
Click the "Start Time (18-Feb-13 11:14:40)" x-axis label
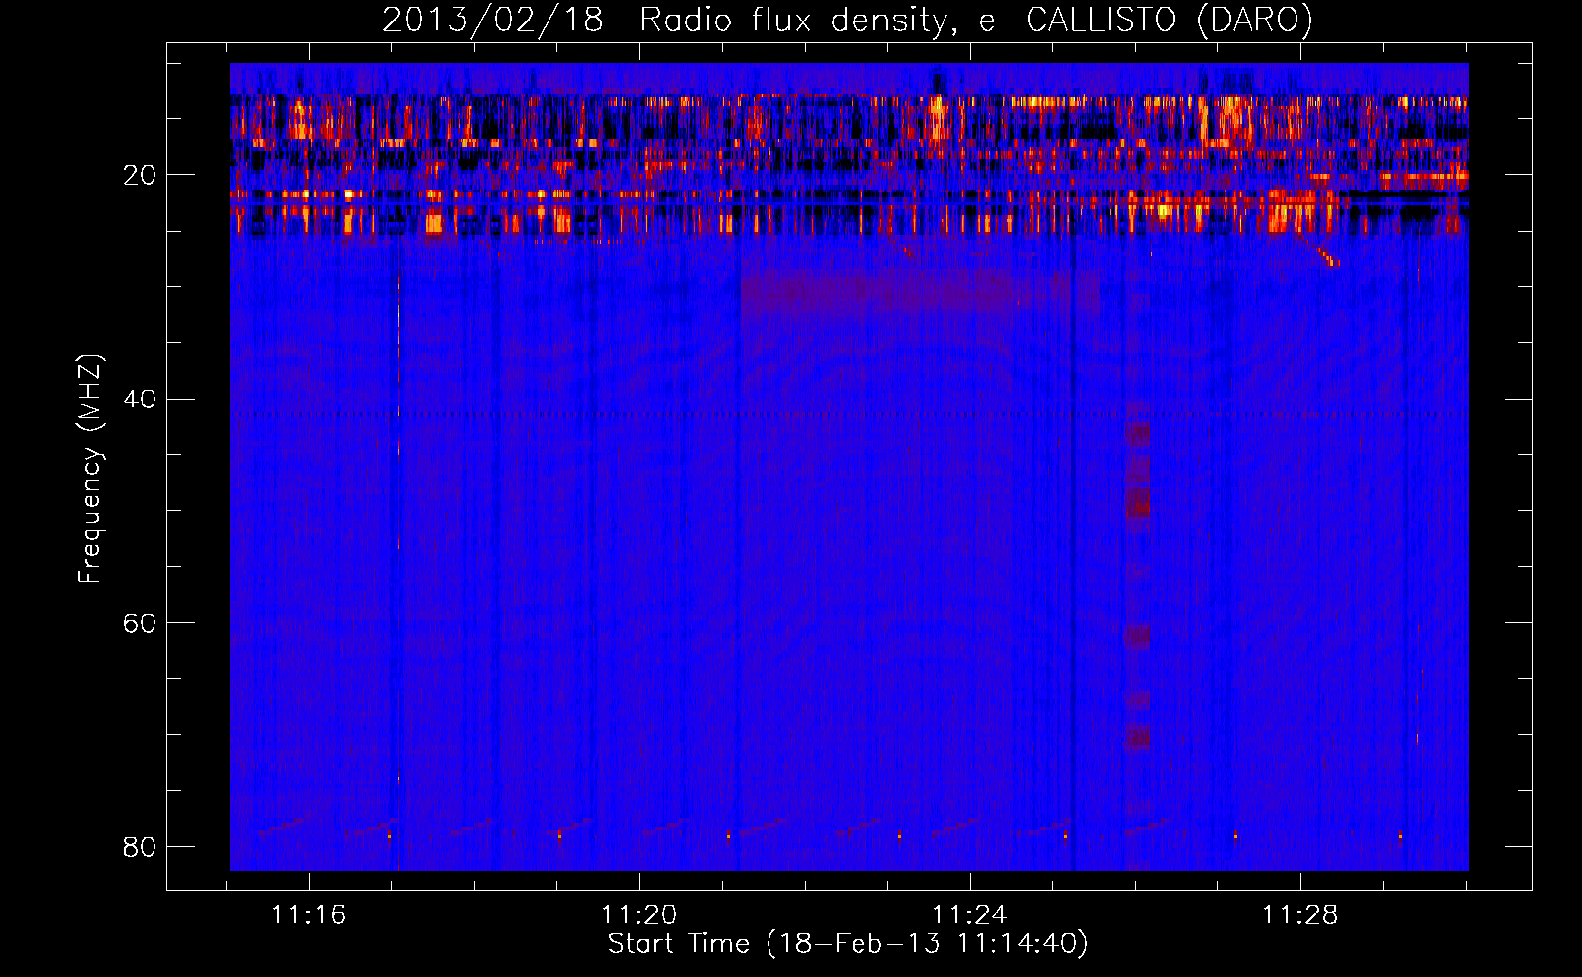[848, 944]
